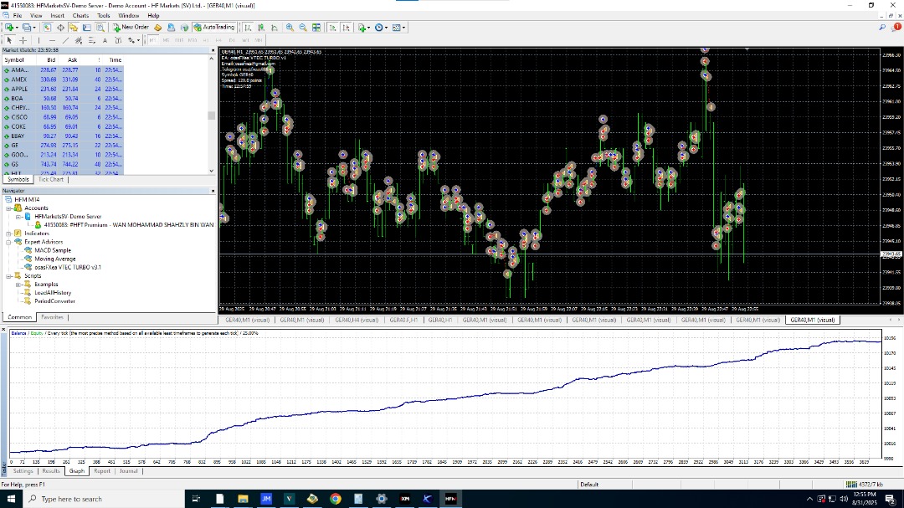
Task: Open the Tick Chart tab
Action: (51, 179)
